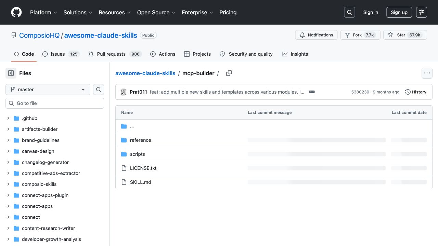Open the appearance settings icon in the header
Viewport: 438px width, 246px height.
click(422, 12)
